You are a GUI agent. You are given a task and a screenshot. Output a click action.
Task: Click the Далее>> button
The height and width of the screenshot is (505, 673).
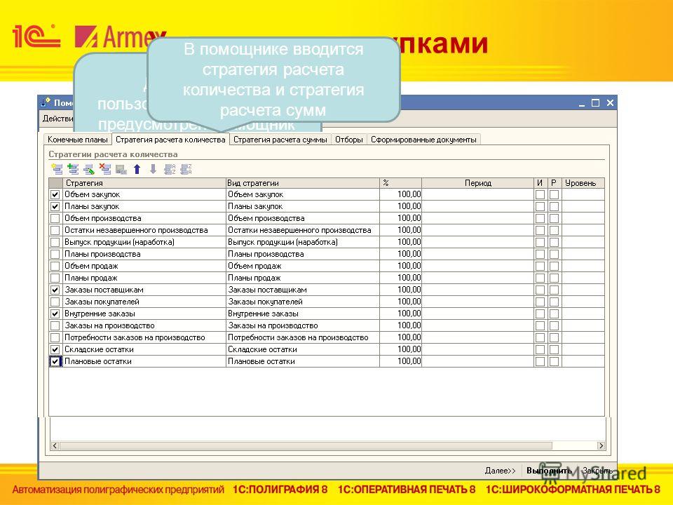pos(500,471)
